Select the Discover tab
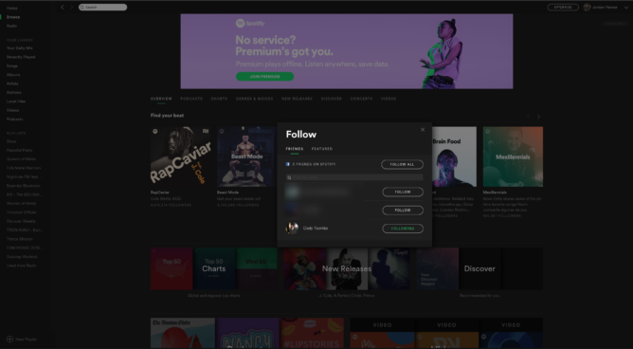The width and height of the screenshot is (633, 349). (332, 99)
